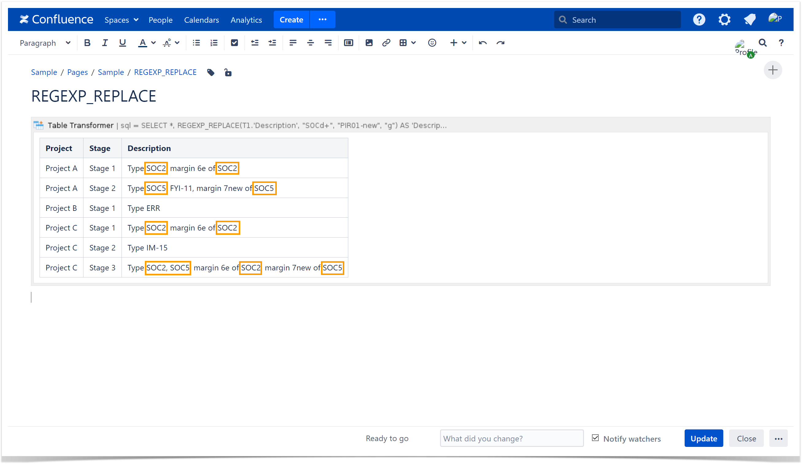Click the Update button
Screen dimensions: 804x465
(x=704, y=439)
